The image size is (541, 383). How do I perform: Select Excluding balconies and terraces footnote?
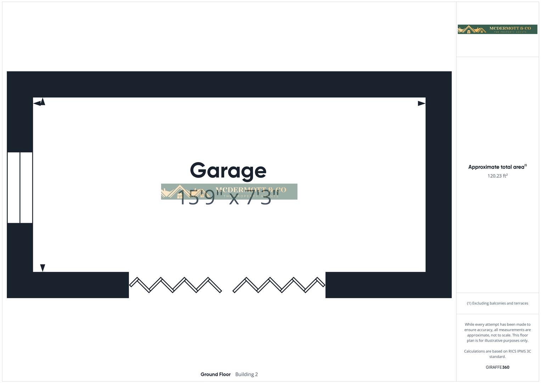pyautogui.click(x=497, y=303)
